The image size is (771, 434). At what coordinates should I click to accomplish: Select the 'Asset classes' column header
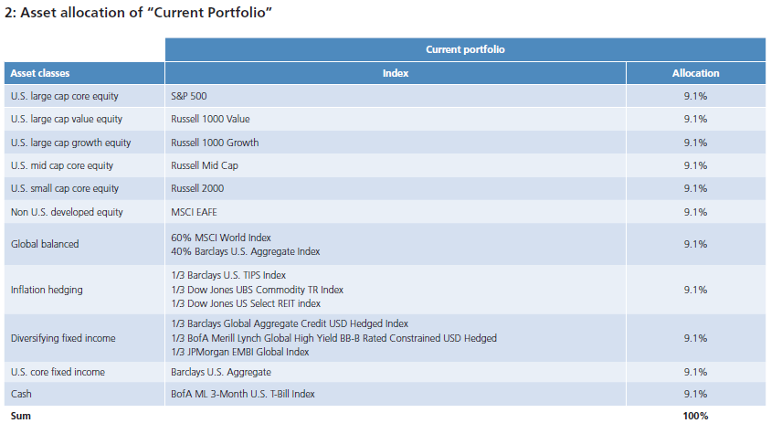(84, 73)
